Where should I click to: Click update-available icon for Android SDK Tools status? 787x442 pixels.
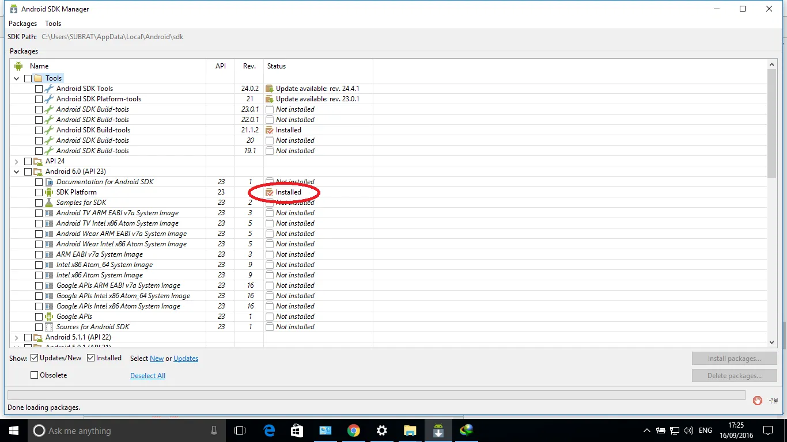point(269,89)
